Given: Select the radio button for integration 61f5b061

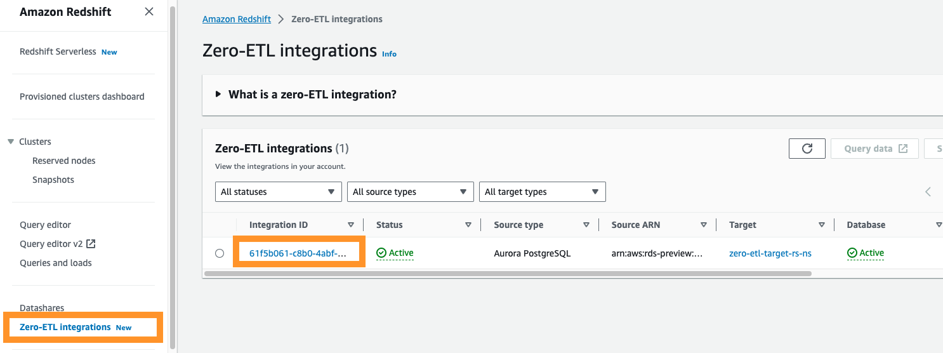Looking at the screenshot, I should (220, 253).
